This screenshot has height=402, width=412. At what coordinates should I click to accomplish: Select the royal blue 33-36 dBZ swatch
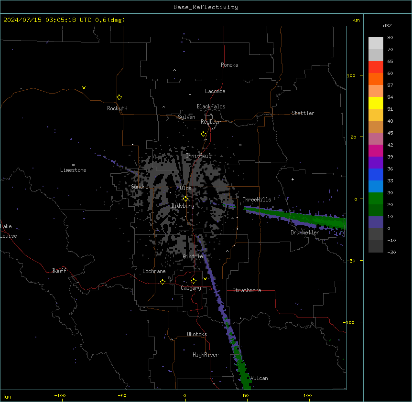point(376,174)
